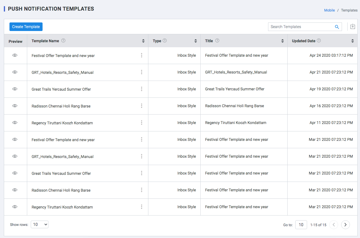This screenshot has height=238, width=360.
Task: Sort the table by Updated Date arrows
Action: [x=353, y=41]
